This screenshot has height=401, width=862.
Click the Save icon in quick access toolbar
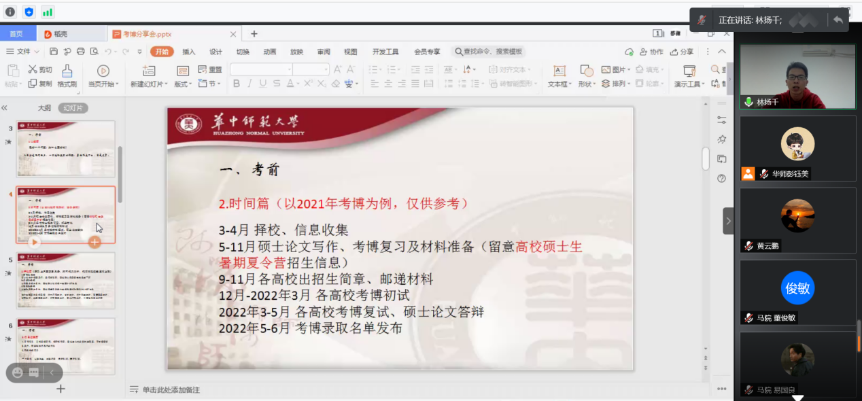(54, 52)
